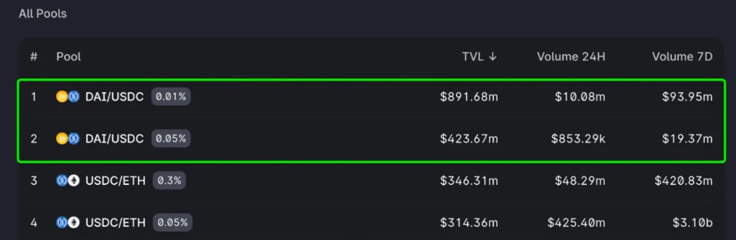
Task: Click USDC/ETH token icons in row 4
Action: click(x=68, y=223)
